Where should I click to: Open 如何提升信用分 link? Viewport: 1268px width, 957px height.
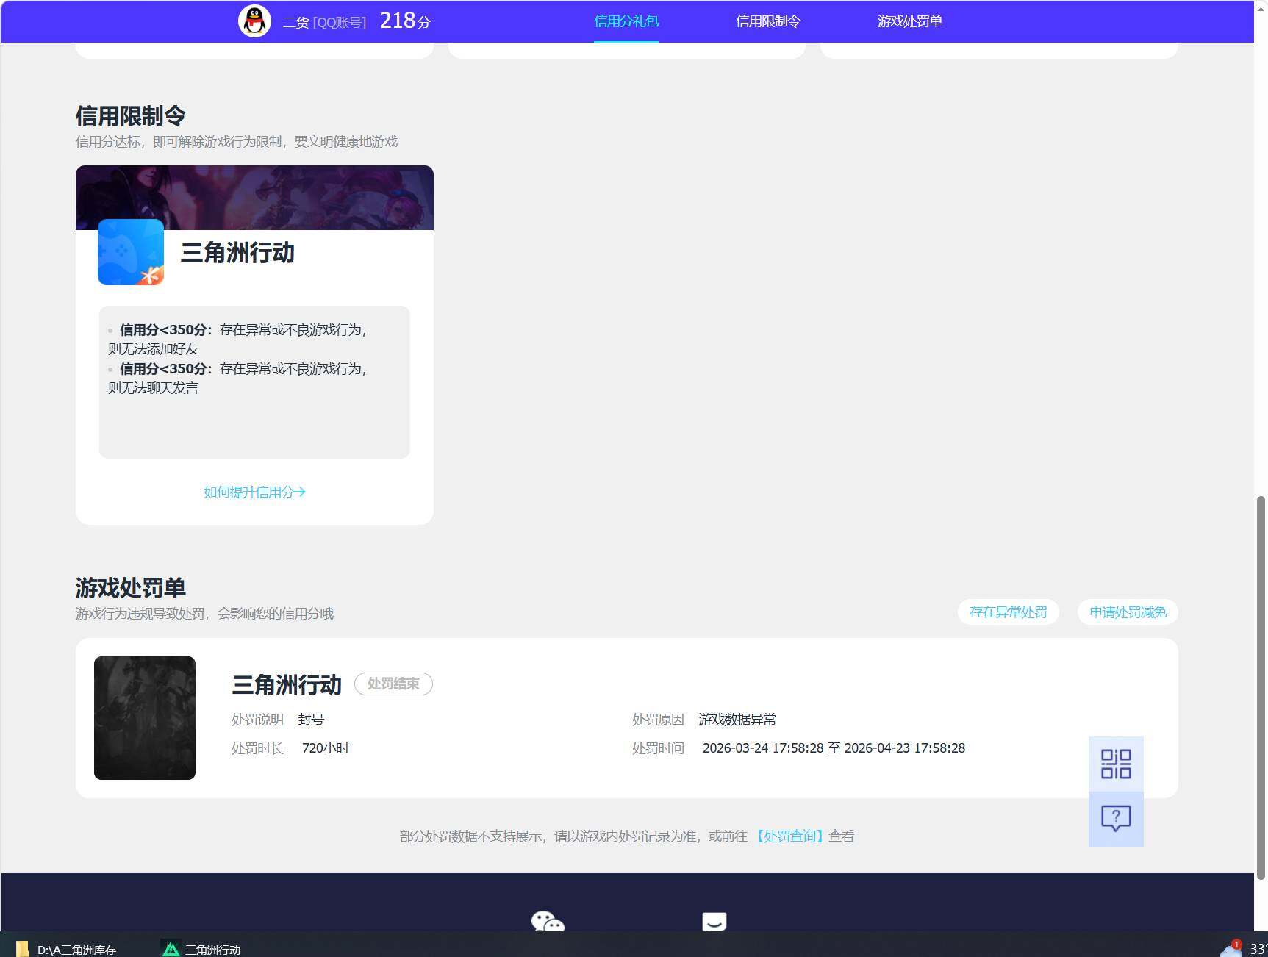[254, 492]
